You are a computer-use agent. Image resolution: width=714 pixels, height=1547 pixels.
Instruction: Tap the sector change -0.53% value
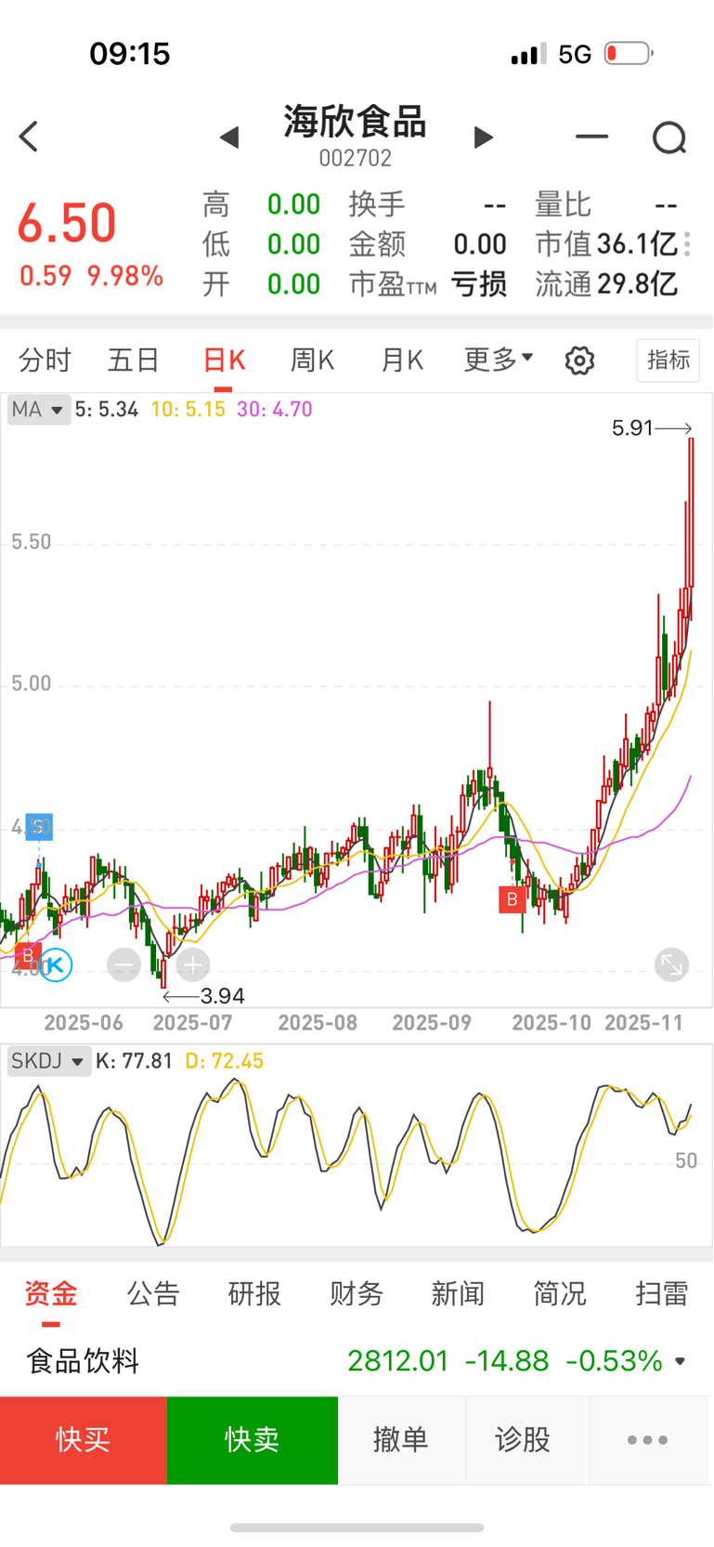click(x=615, y=1361)
